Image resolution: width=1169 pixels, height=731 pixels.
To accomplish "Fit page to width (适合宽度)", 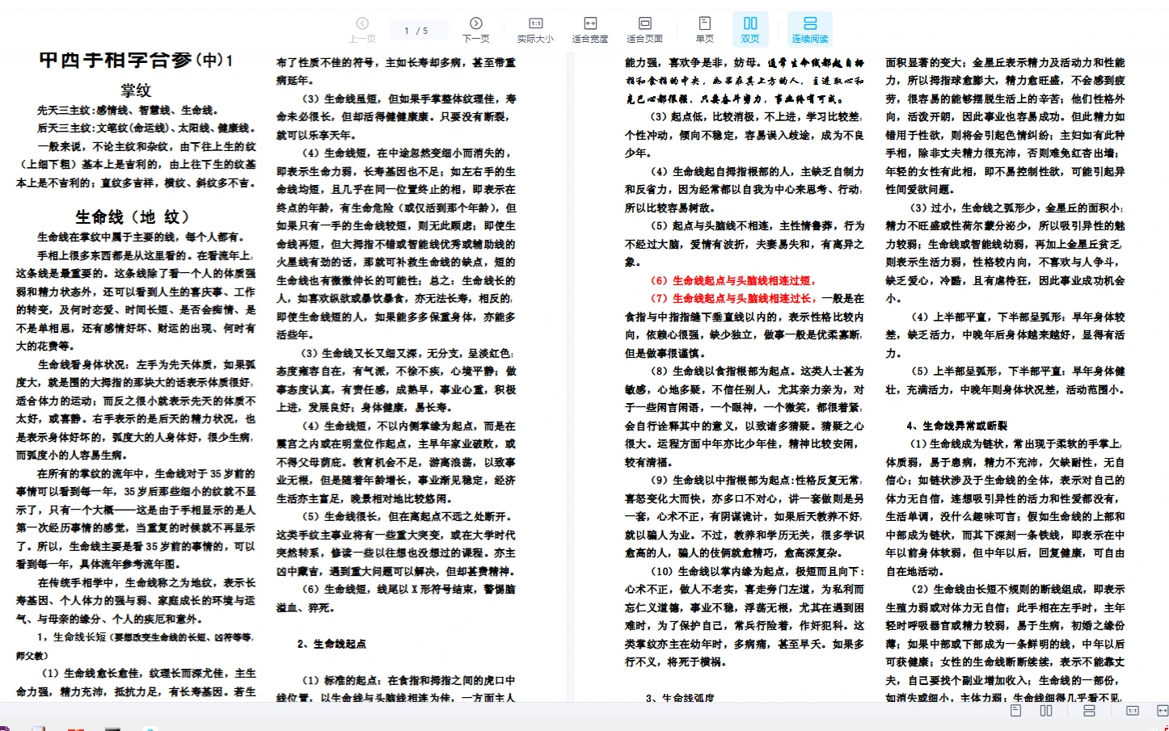I will (x=590, y=29).
